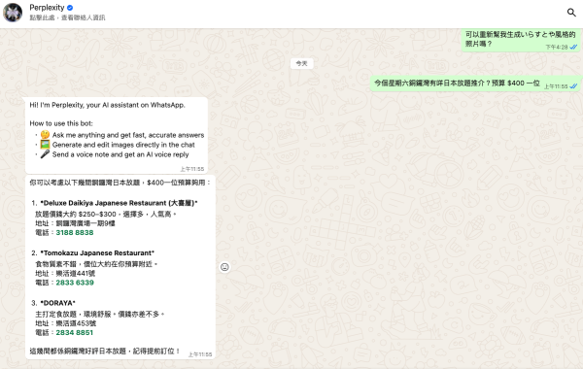Click the Tomokazu description line above 樂活道441號
Viewport: 583px width, 369px height.
click(x=96, y=264)
